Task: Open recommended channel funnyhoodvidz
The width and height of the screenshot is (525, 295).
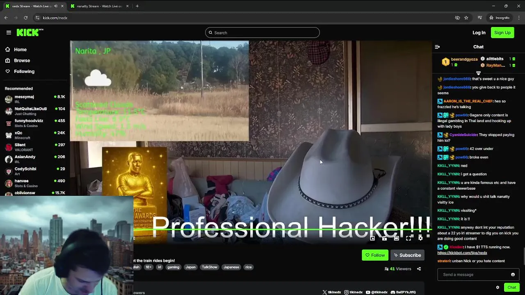Action: click(x=35, y=123)
